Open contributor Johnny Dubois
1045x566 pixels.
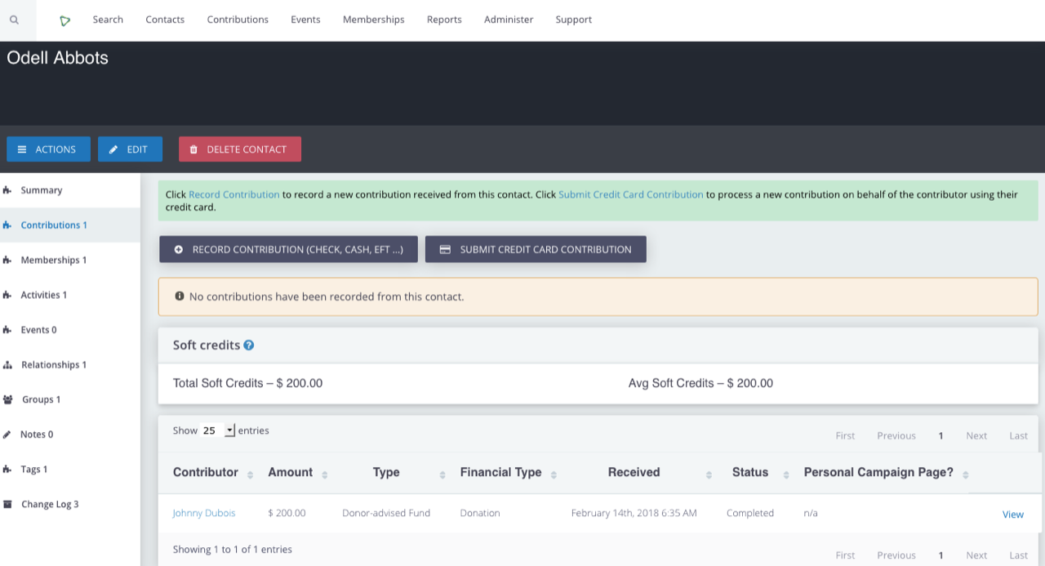204,513
